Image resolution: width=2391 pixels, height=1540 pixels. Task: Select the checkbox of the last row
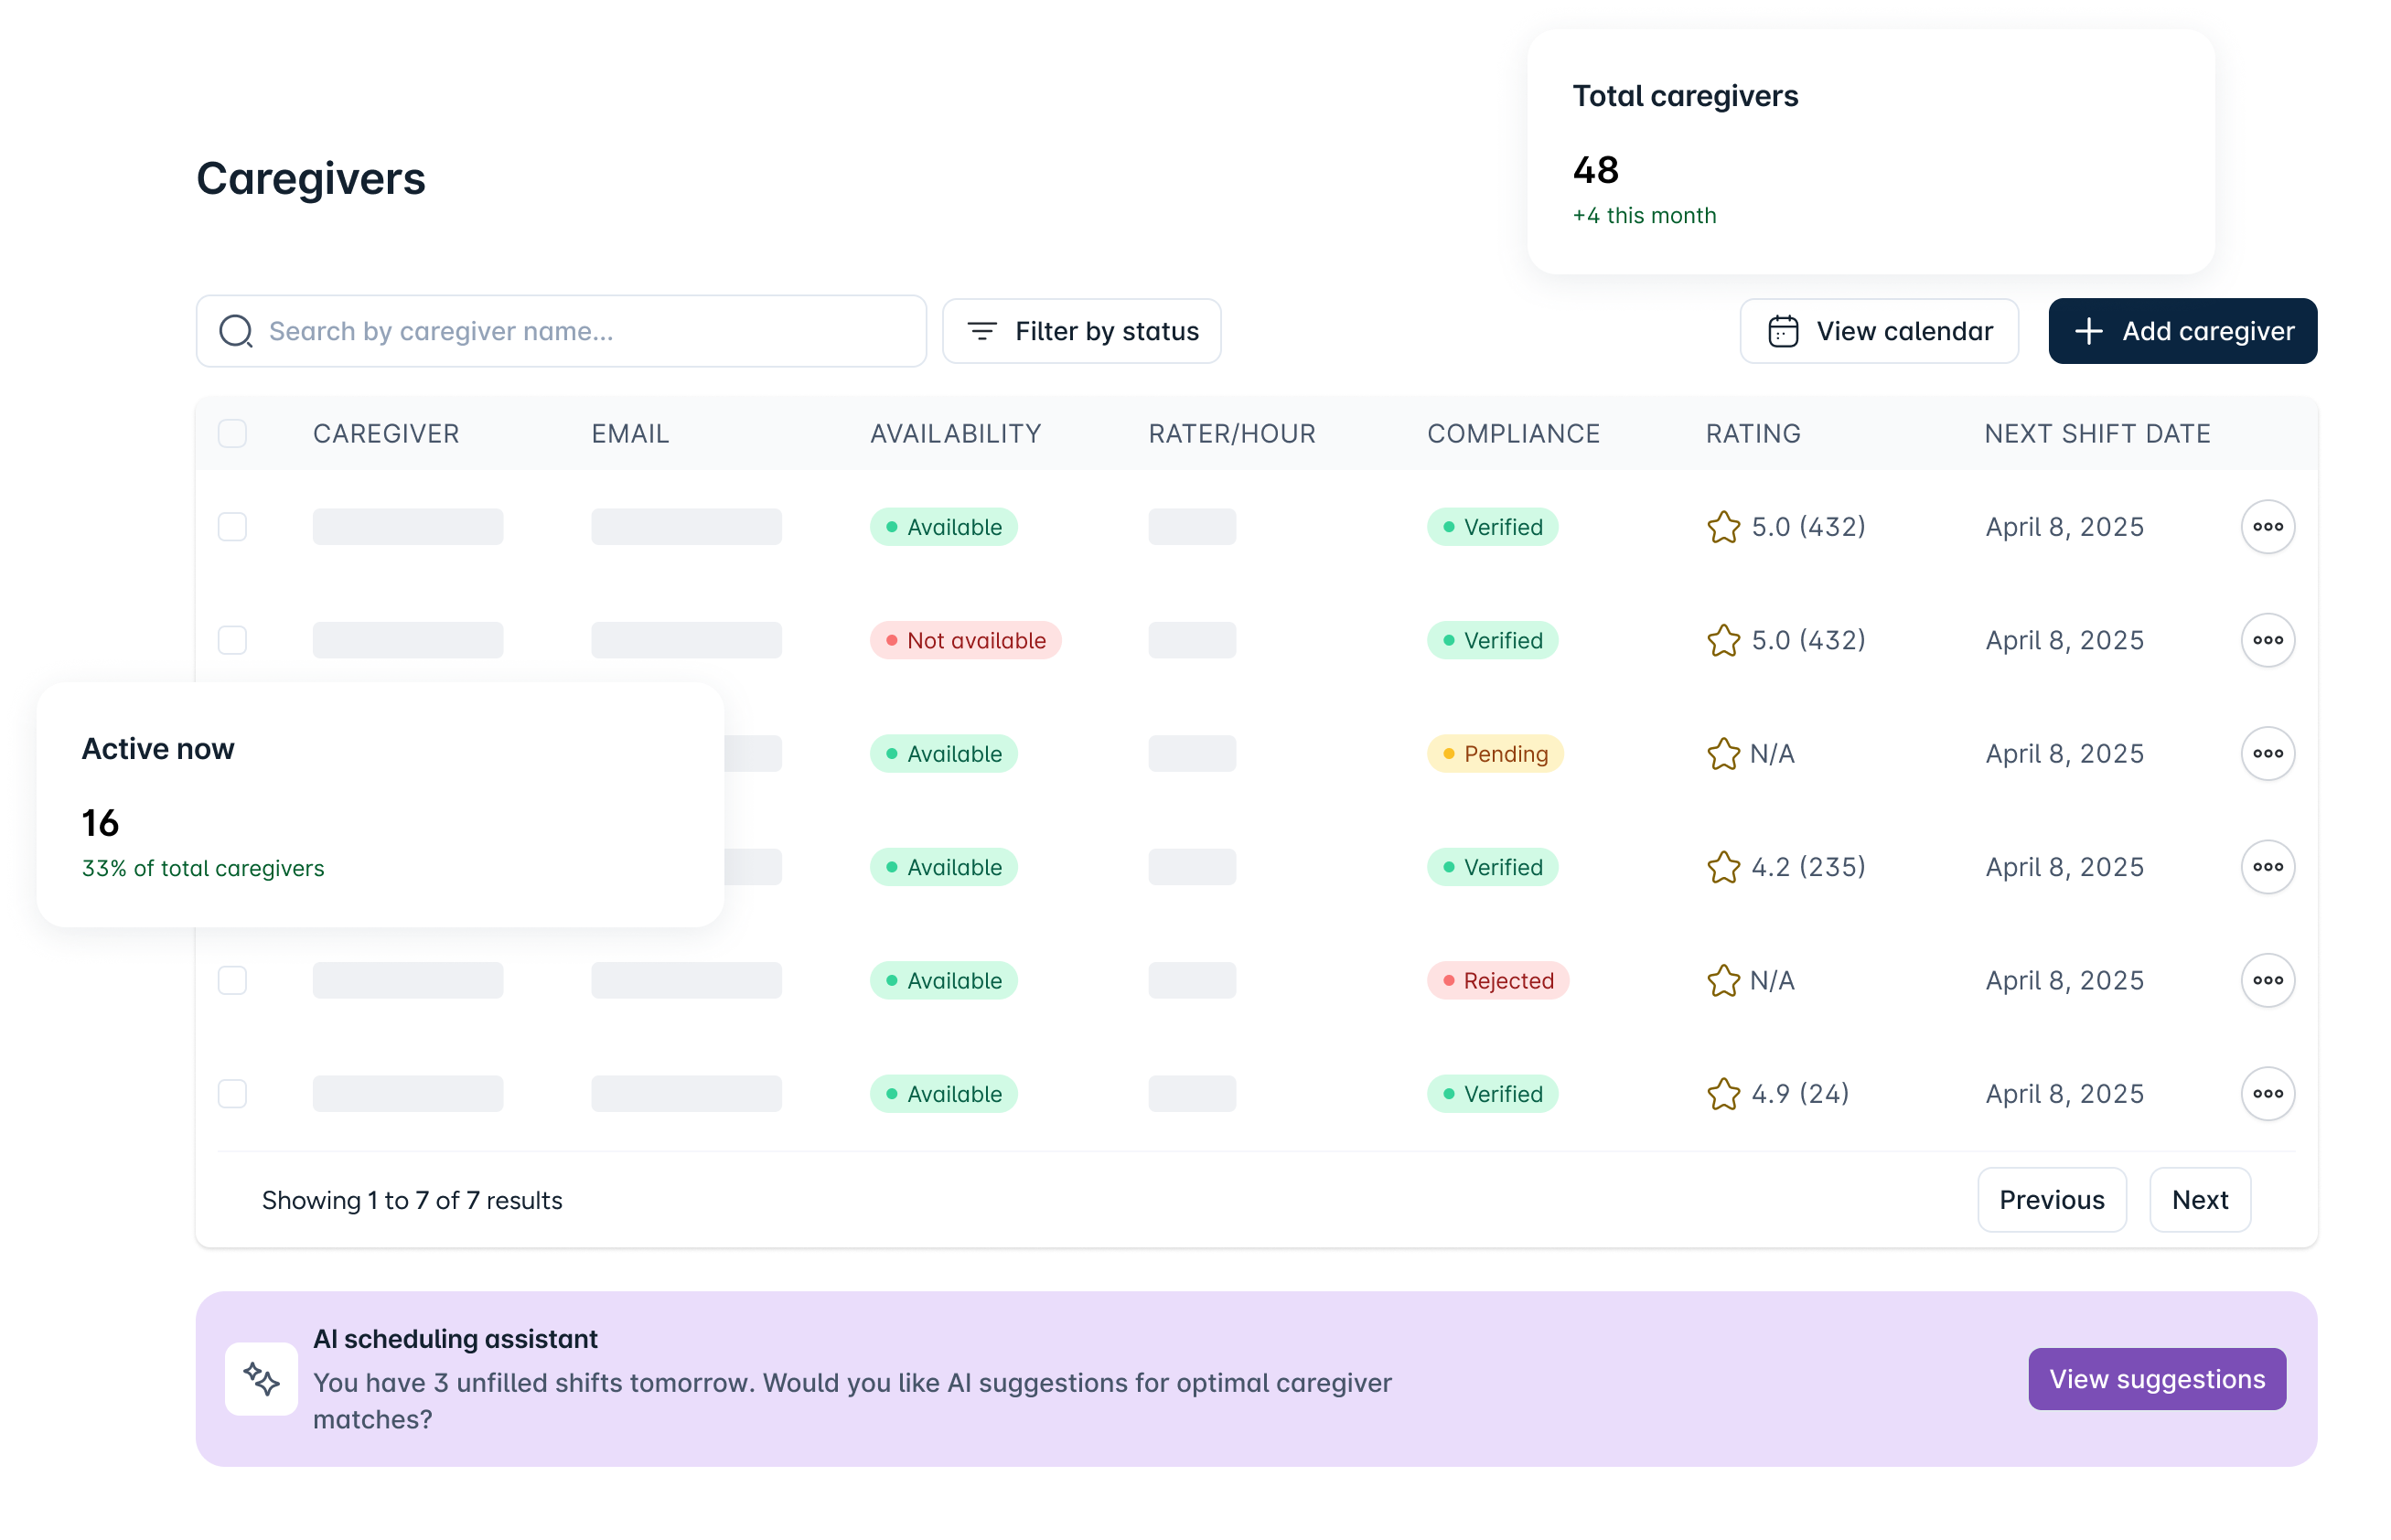(x=232, y=1094)
